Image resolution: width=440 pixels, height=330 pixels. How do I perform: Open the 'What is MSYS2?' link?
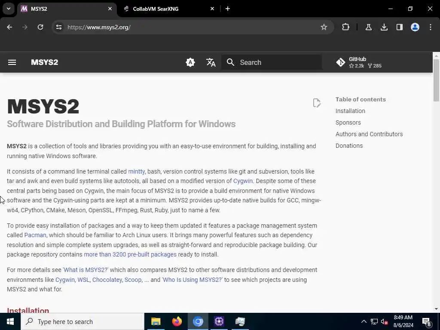click(x=86, y=270)
